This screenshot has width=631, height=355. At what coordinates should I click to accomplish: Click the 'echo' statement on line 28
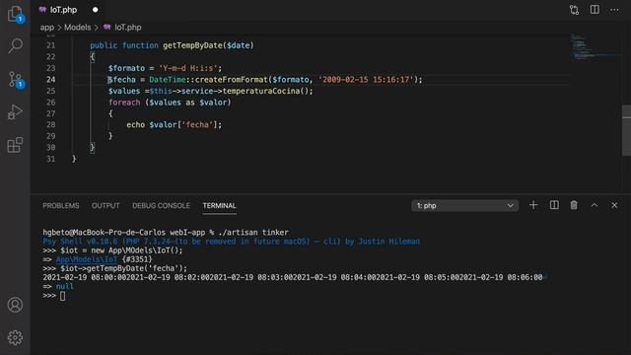point(136,125)
